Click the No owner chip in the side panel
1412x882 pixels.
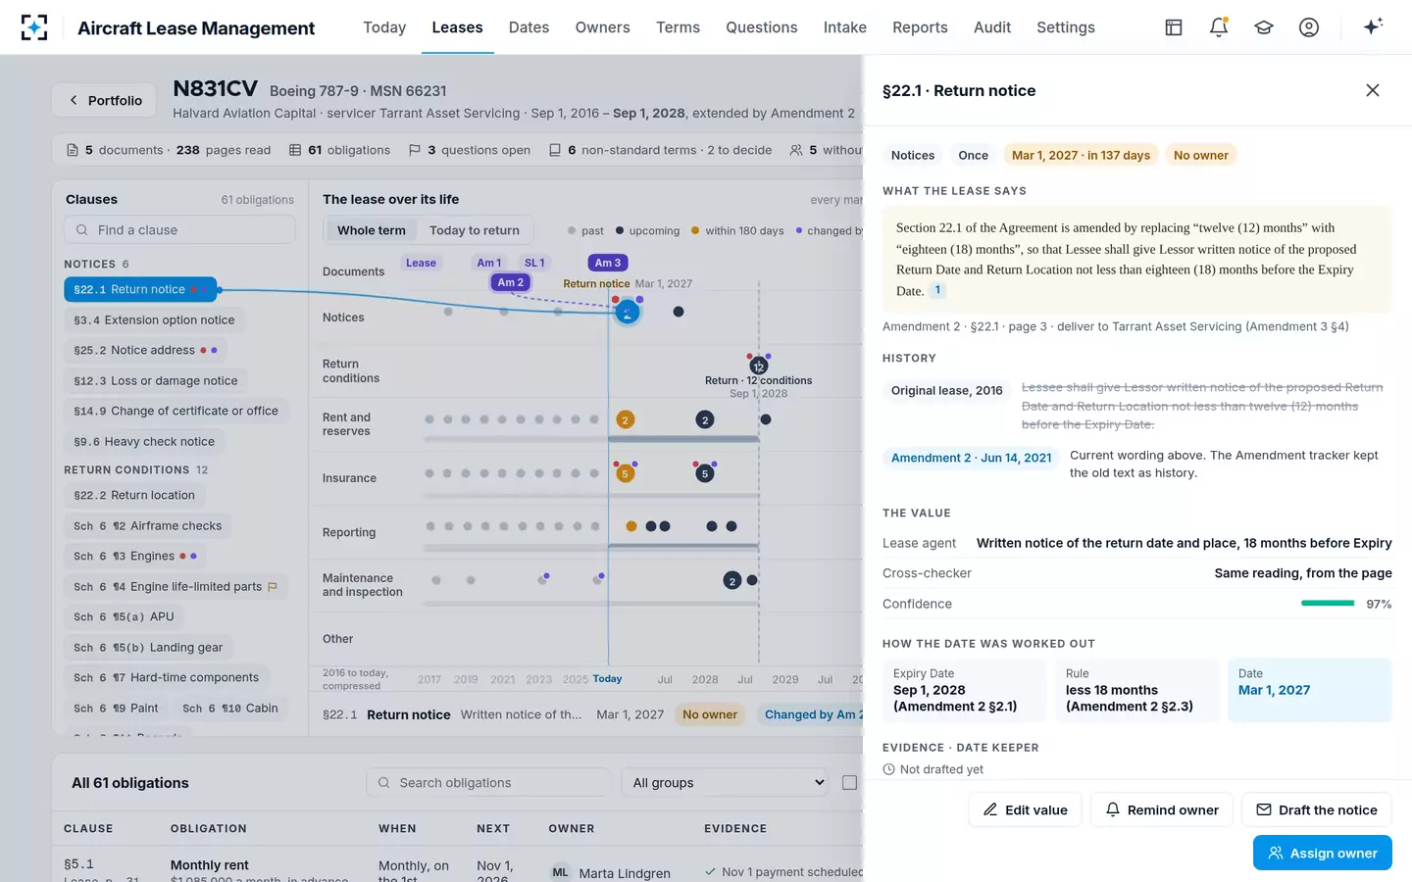tap(1201, 155)
